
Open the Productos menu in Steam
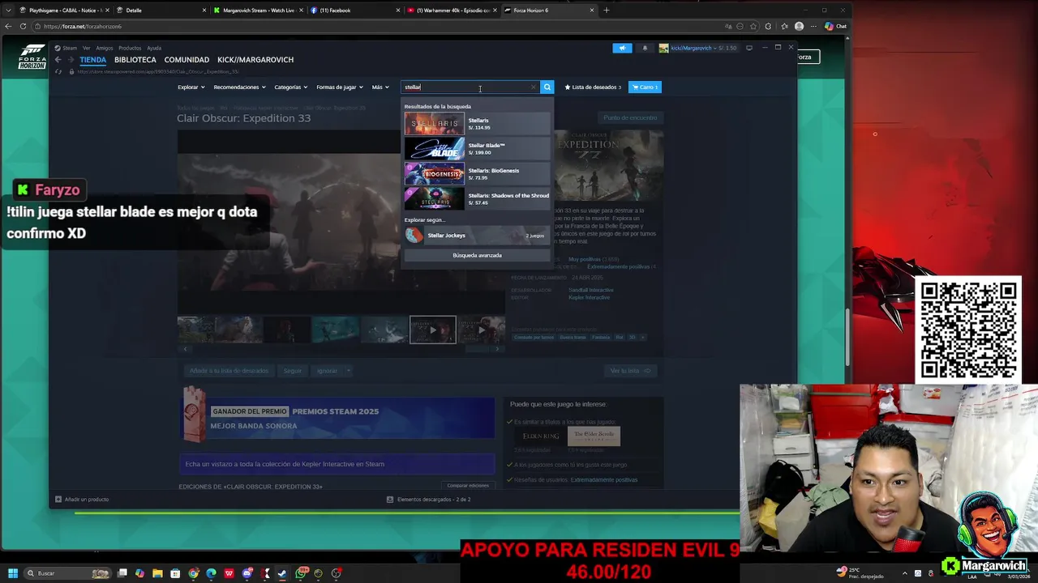(x=130, y=48)
